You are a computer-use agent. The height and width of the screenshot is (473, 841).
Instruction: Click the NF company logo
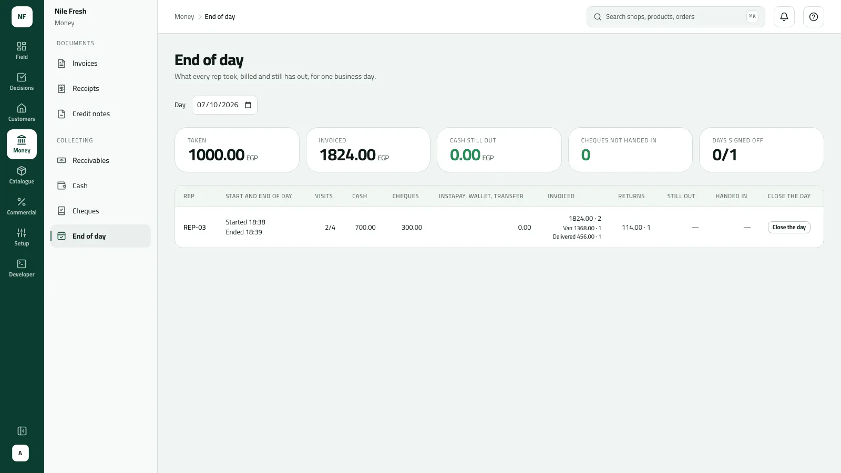[22, 17]
